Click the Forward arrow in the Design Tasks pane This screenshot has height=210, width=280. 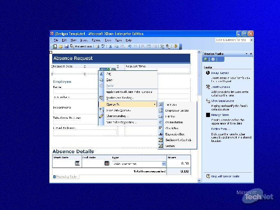[213, 59]
